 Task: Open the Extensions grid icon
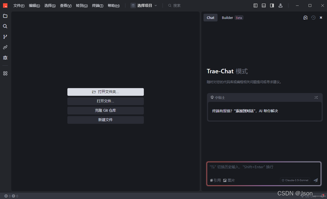click(x=5, y=74)
